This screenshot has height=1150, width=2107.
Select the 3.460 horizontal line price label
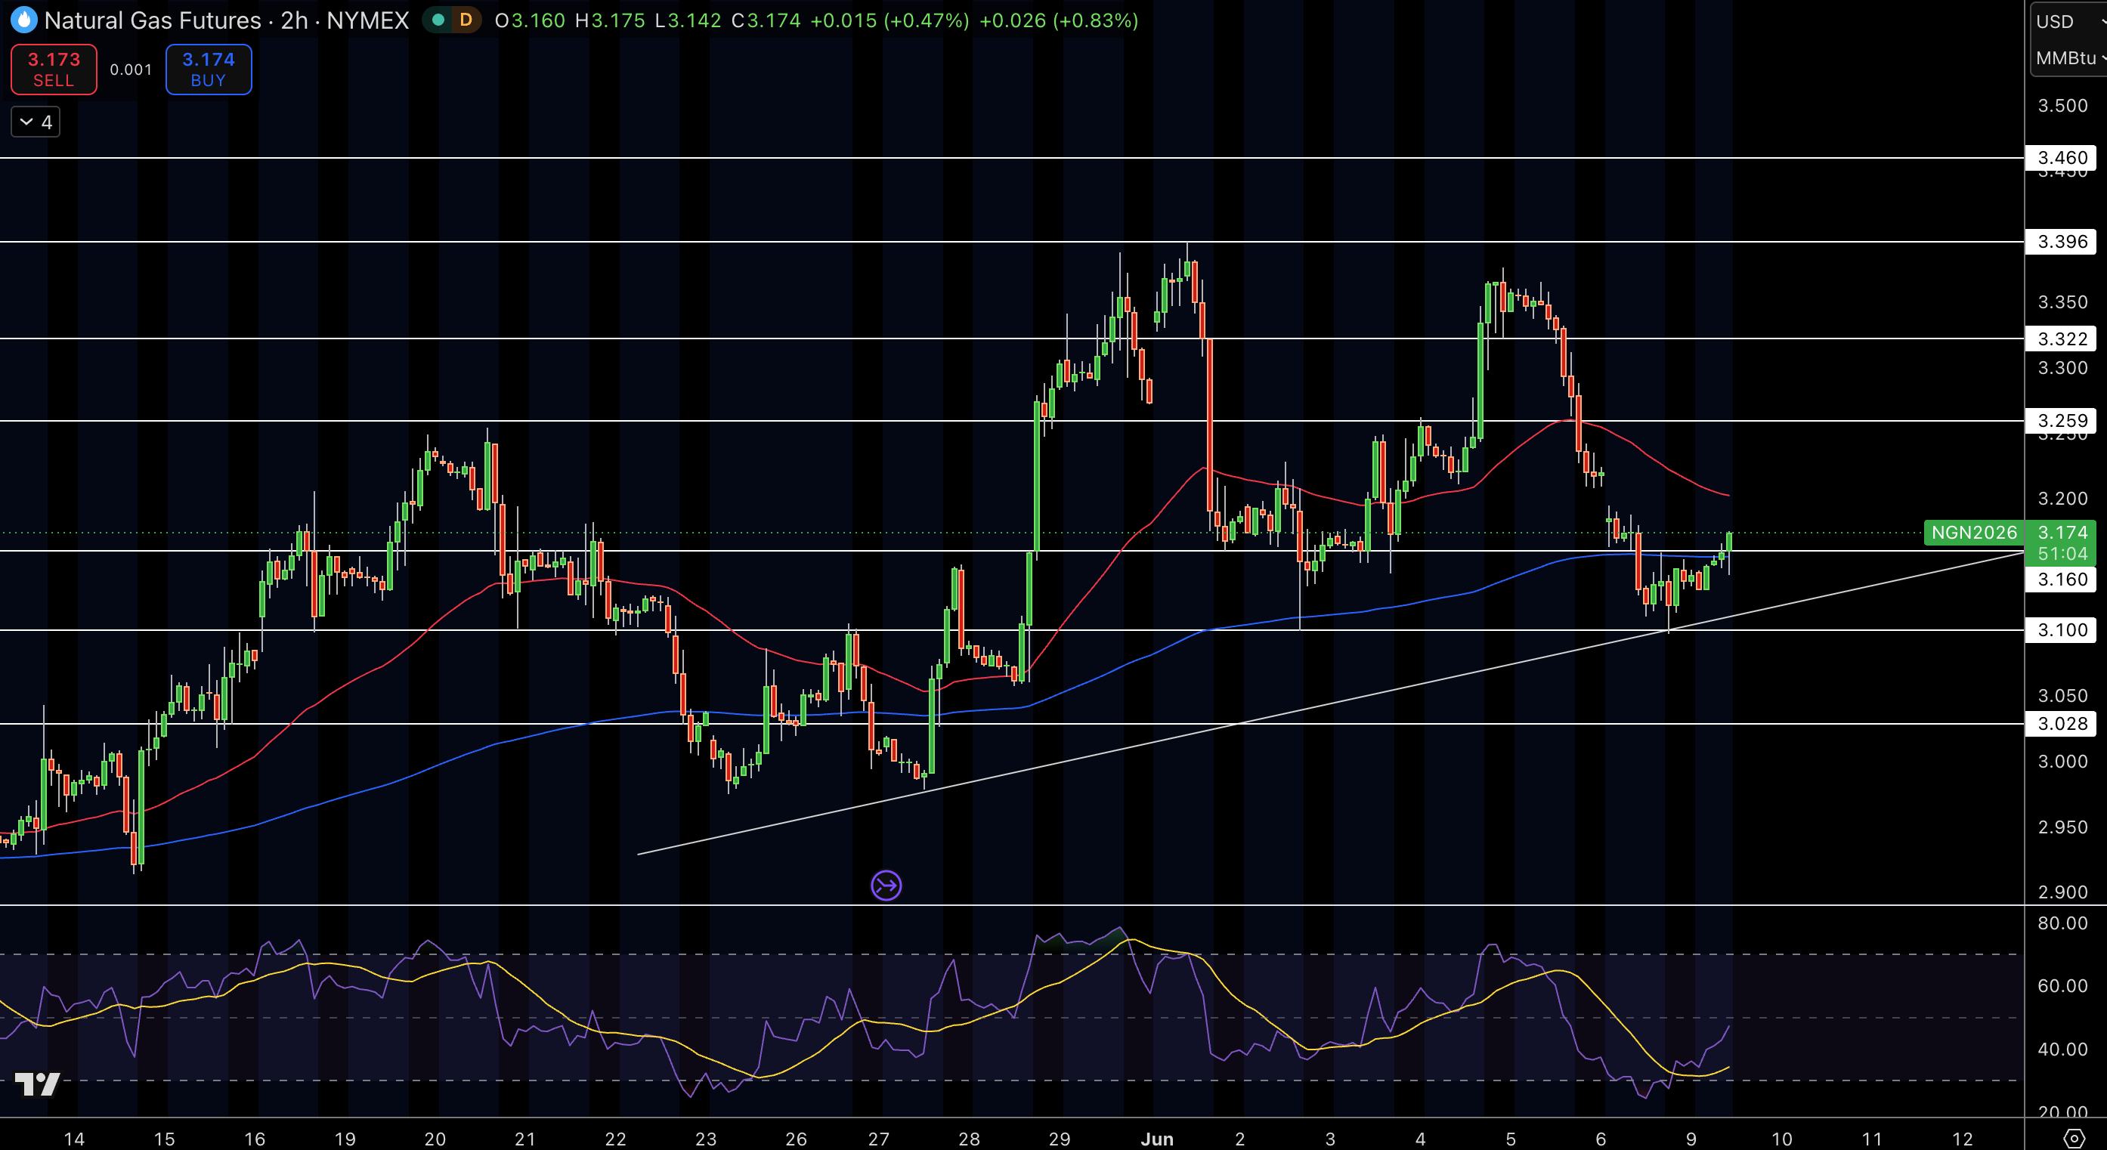2062,158
